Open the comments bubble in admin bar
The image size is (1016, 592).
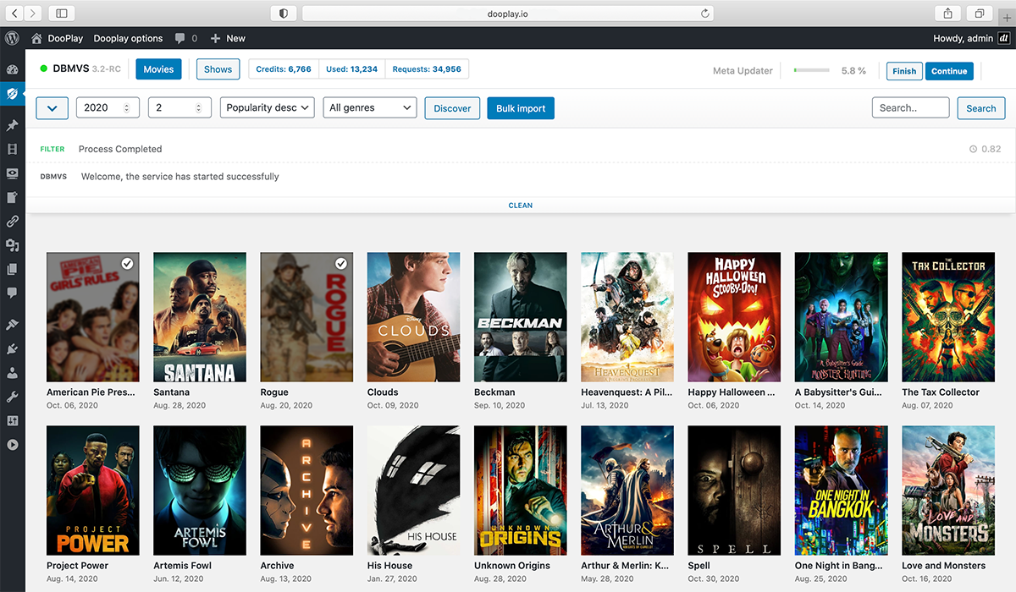click(x=180, y=39)
